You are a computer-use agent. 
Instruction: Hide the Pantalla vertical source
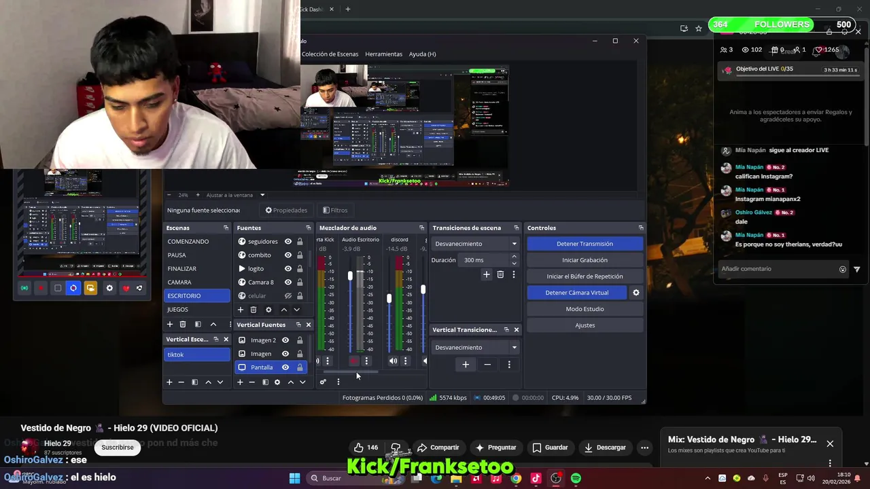point(285,367)
